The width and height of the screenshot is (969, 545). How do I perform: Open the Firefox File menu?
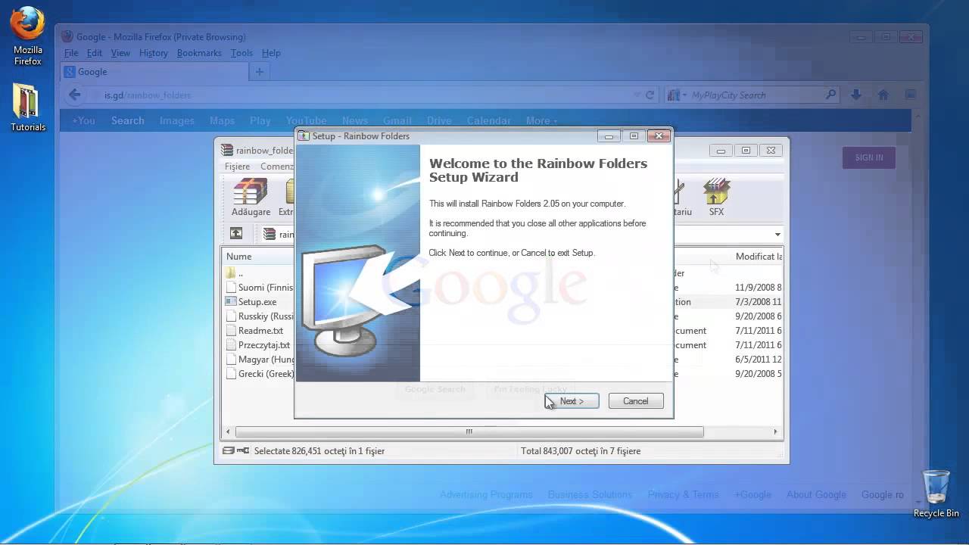(x=71, y=53)
